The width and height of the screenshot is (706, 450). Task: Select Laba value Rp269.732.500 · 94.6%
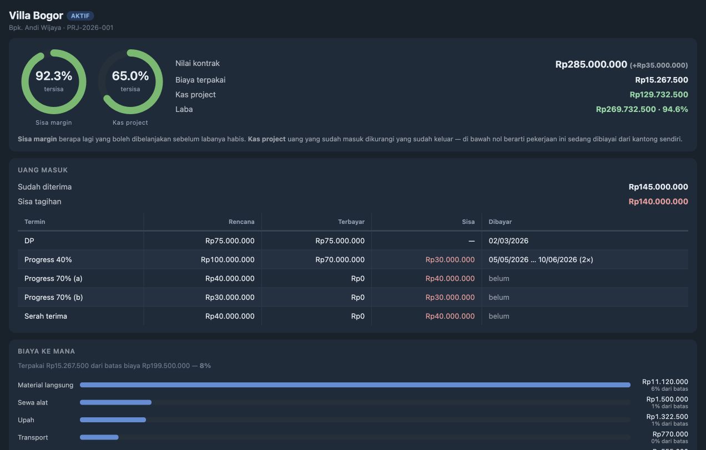[x=642, y=109]
